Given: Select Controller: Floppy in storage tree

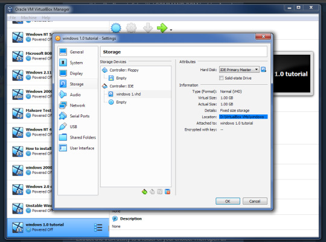Looking at the screenshot, I should (124, 70).
